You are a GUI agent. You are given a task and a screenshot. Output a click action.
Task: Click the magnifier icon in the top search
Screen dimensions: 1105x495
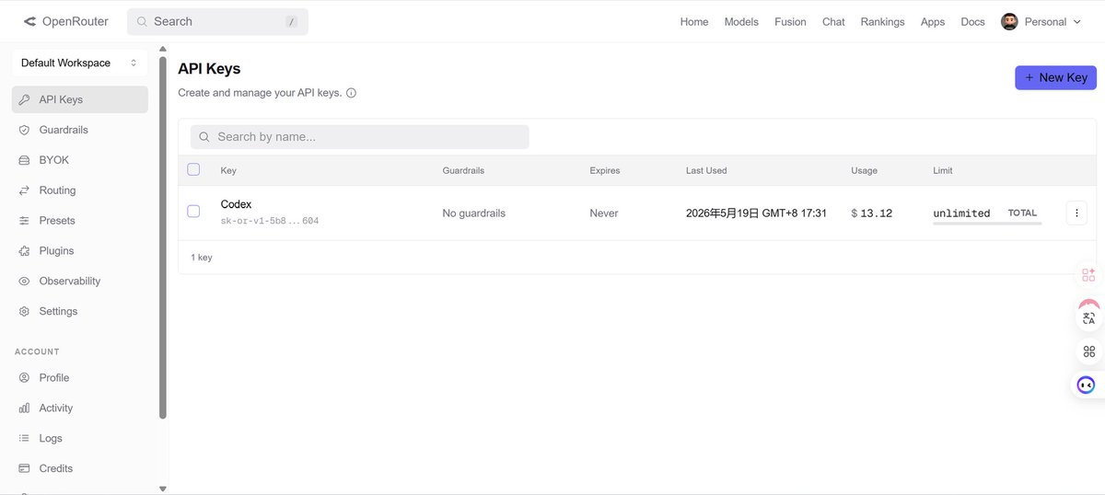(x=142, y=21)
